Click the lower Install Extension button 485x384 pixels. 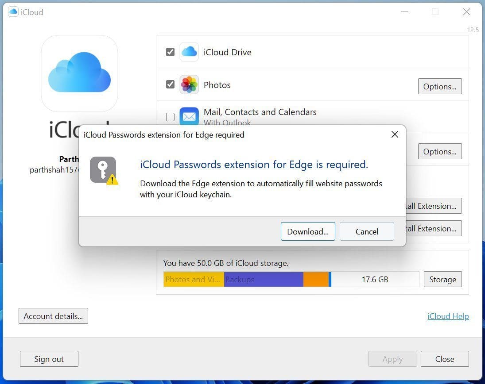(x=433, y=228)
